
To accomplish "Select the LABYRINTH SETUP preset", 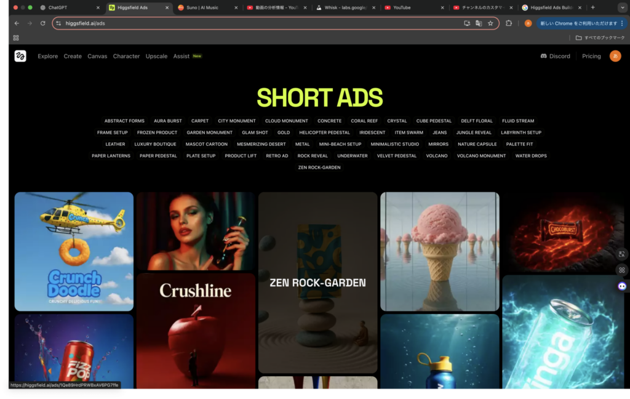I will pos(520,132).
